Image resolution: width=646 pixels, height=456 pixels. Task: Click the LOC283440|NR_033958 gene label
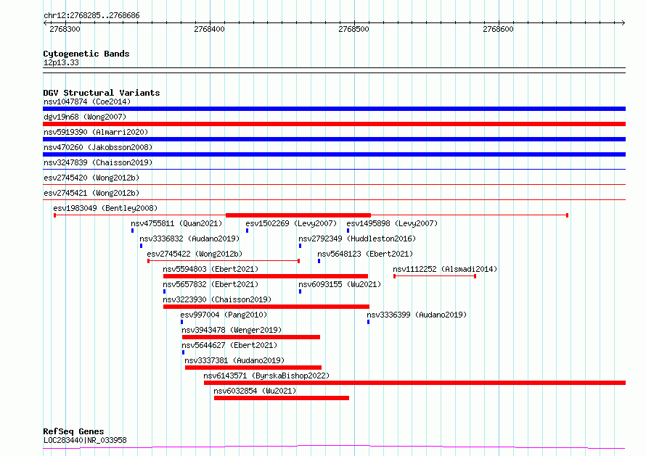(x=85, y=440)
